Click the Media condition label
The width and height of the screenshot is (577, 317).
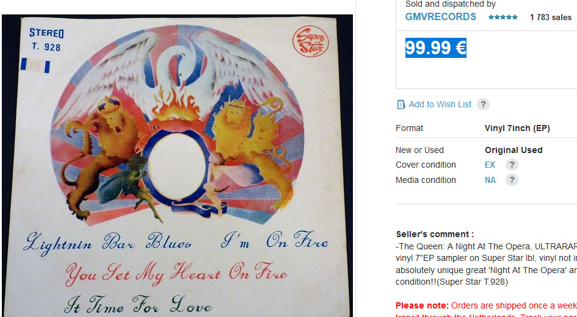click(426, 180)
